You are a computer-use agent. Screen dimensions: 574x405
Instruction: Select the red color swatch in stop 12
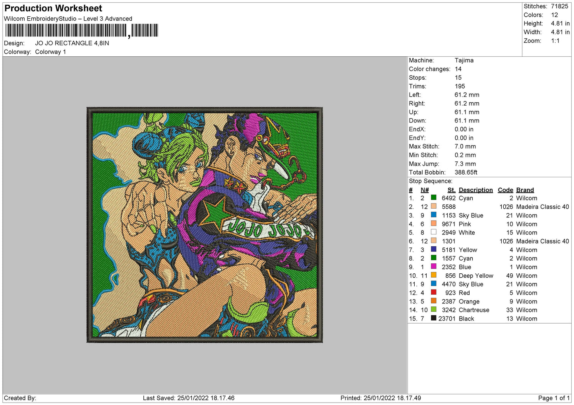tap(433, 293)
